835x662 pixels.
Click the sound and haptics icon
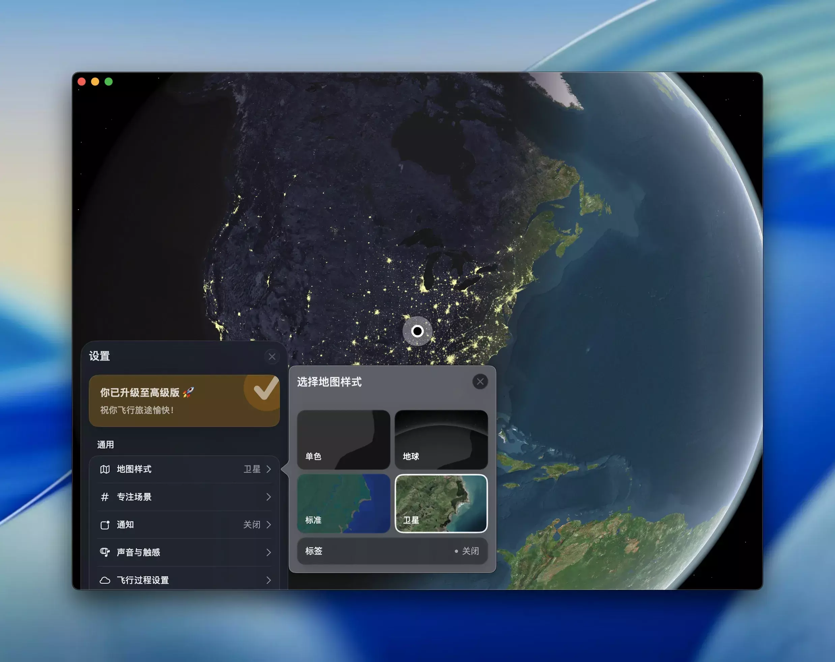tap(105, 552)
